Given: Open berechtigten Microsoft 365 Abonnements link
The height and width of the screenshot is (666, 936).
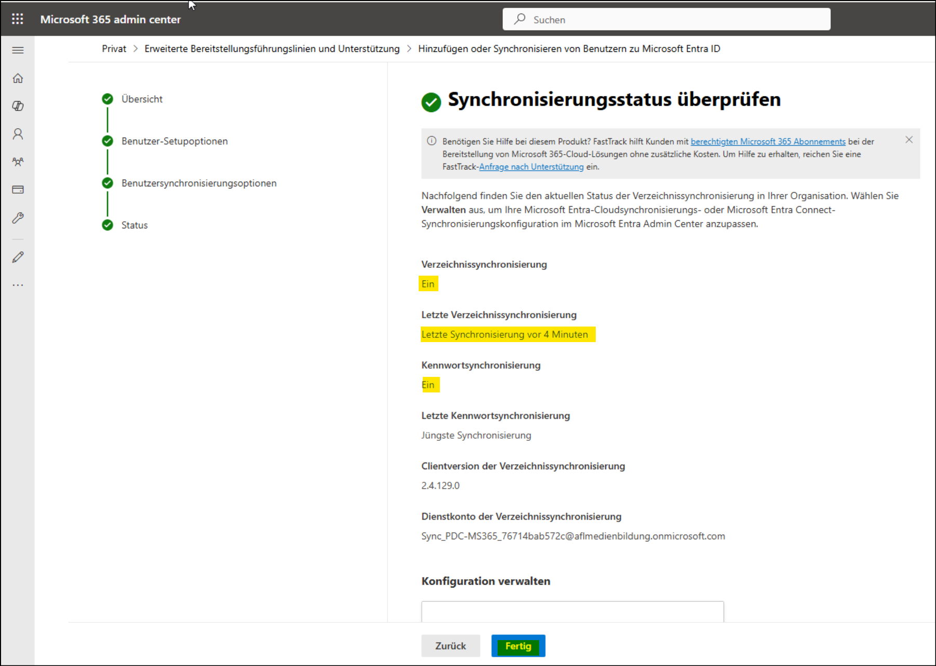Looking at the screenshot, I should click(768, 142).
